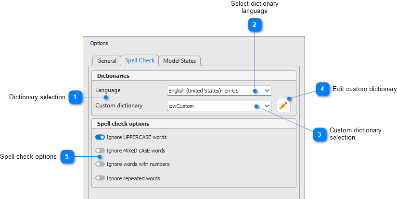The height and width of the screenshot is (199, 397).
Task: Switch to the General tab
Action: 107,61
